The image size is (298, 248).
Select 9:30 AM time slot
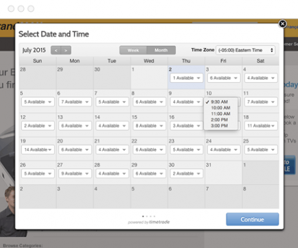pos(220,102)
